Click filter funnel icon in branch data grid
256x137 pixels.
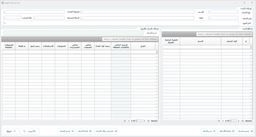click(157, 52)
